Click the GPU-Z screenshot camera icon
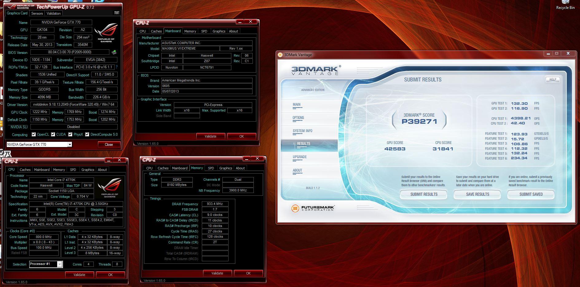This screenshot has height=287, width=580. 117,13
